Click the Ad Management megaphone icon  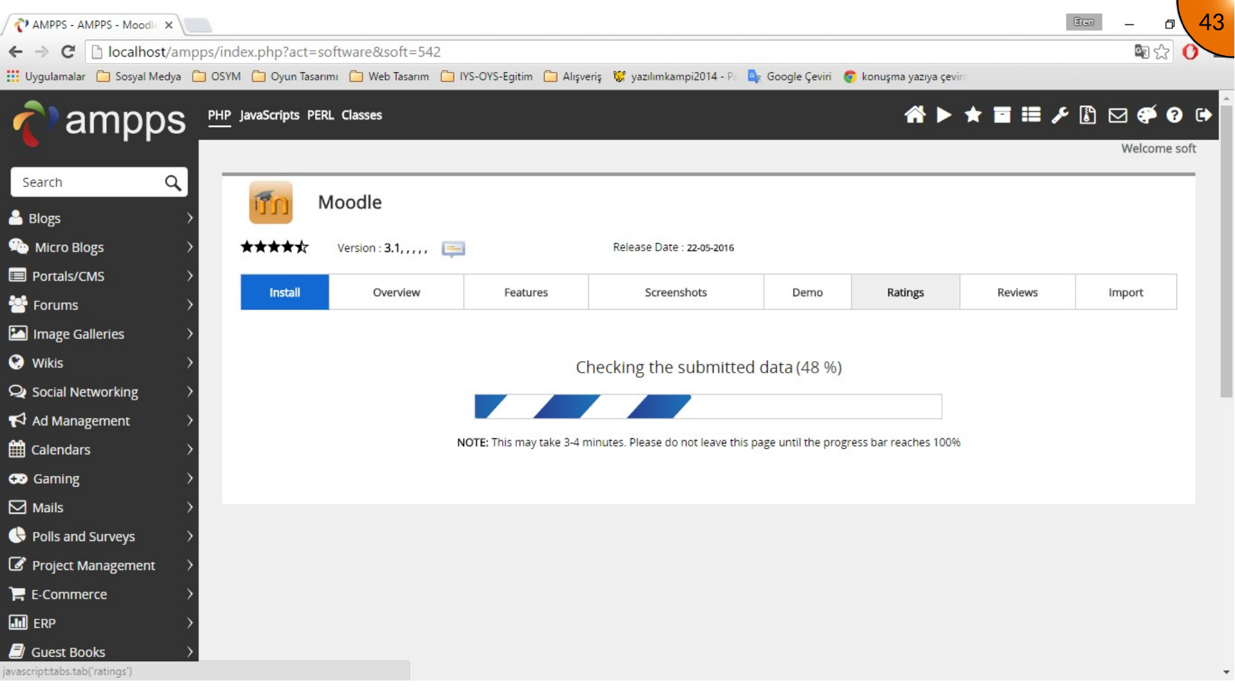coord(17,420)
